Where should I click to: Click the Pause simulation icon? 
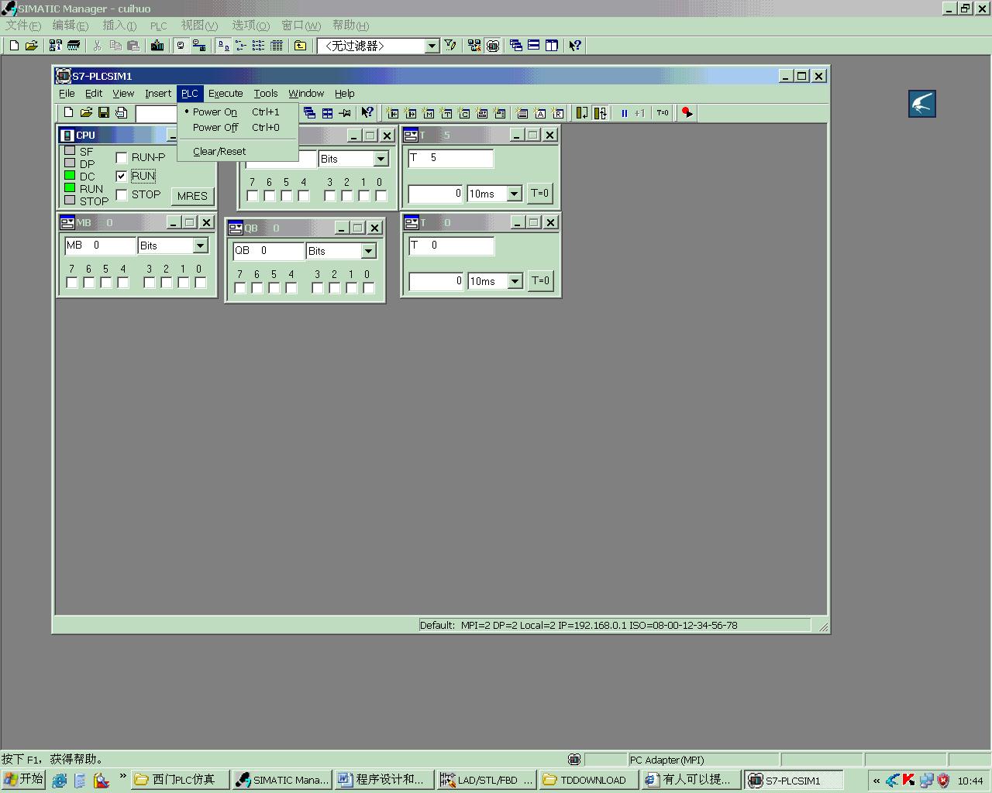tap(624, 113)
